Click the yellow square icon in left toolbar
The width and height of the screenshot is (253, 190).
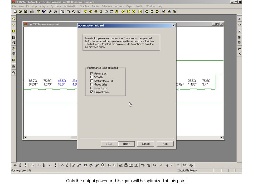coord(13,31)
